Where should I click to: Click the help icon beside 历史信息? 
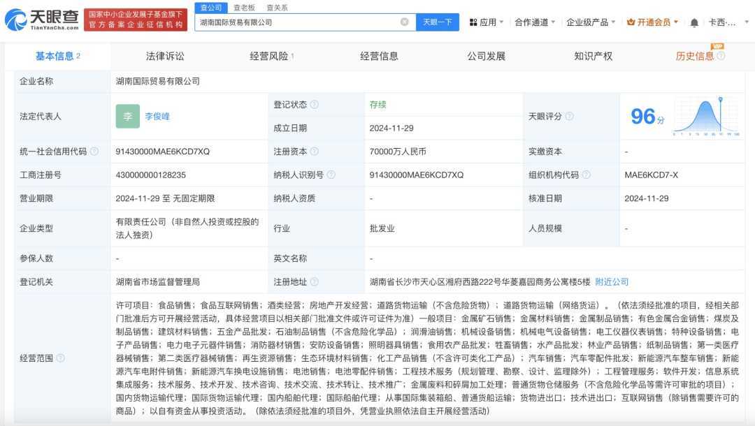721,56
